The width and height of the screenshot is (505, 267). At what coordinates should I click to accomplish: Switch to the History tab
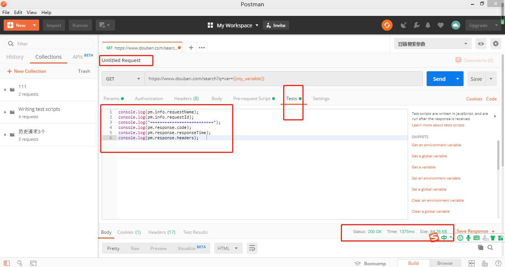pyautogui.click(x=15, y=57)
